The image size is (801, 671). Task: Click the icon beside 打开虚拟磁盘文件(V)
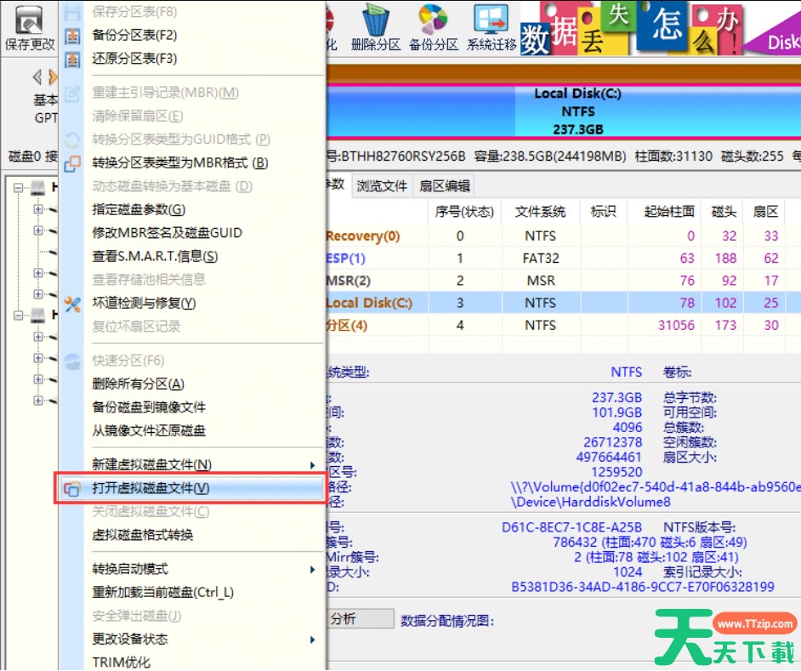73,489
